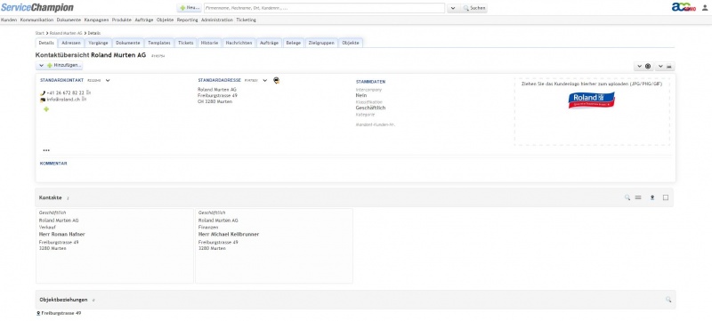This screenshot has height=321, width=712.
Task: Click the ACO DEMO logo
Action: pyautogui.click(x=684, y=7)
